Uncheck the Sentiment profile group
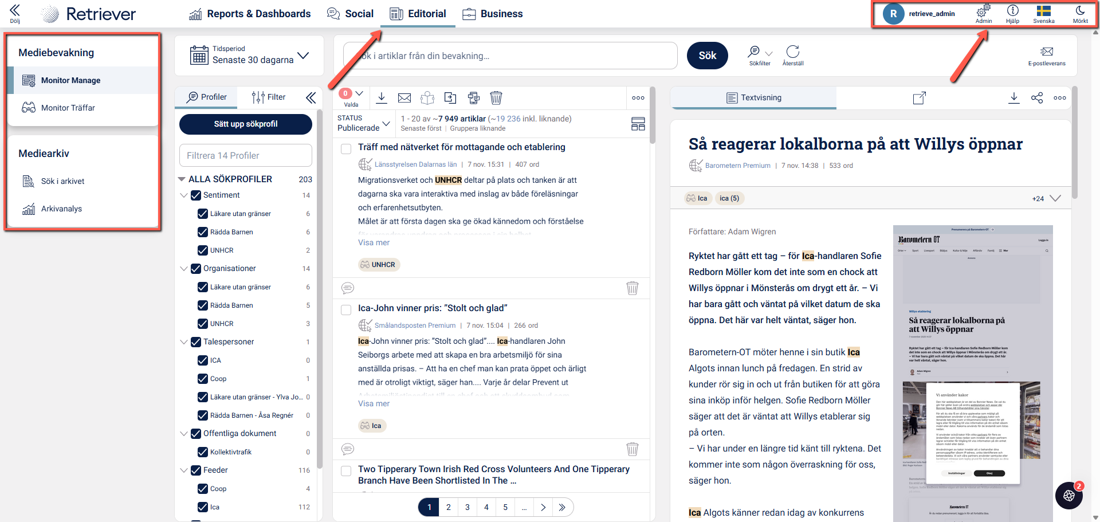This screenshot has height=522, width=1100. pos(196,195)
